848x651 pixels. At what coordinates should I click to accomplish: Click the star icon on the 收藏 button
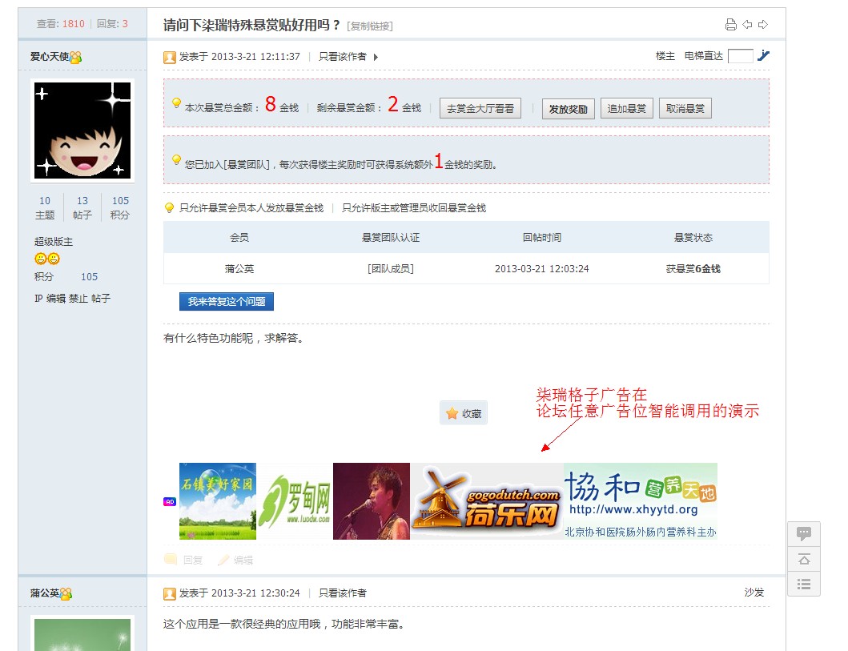click(452, 414)
